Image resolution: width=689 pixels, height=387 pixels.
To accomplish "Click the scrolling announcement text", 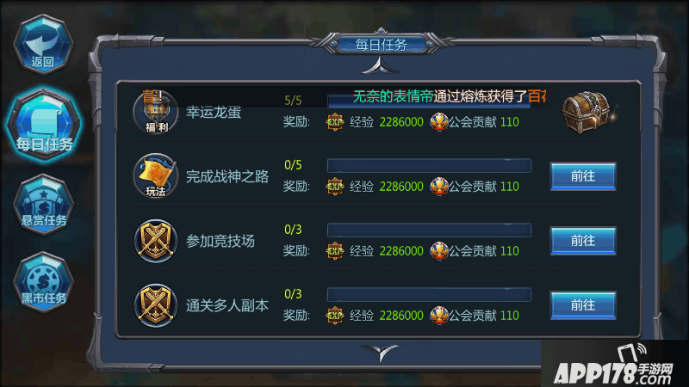I will click(x=450, y=96).
